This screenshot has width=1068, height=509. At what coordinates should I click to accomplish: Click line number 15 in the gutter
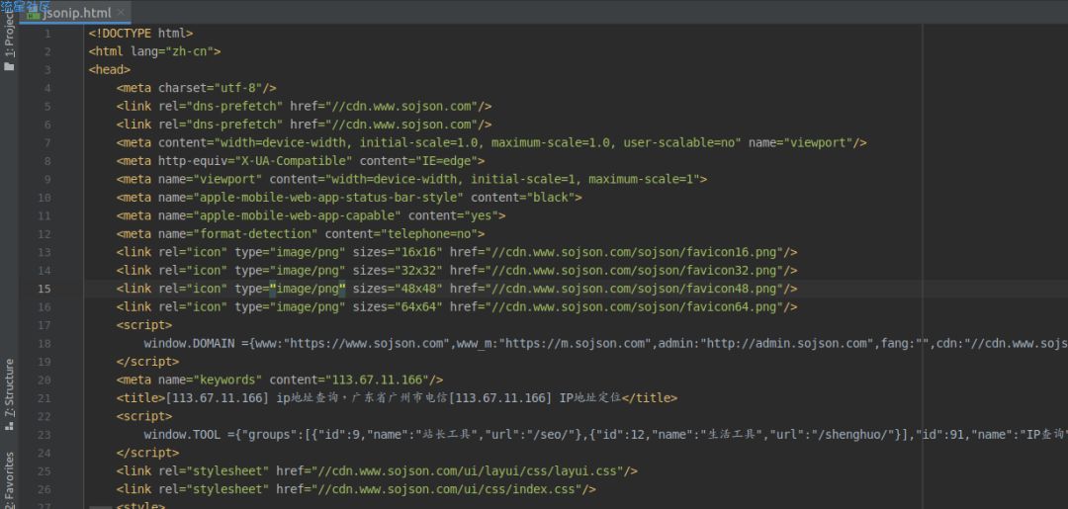tap(44, 289)
